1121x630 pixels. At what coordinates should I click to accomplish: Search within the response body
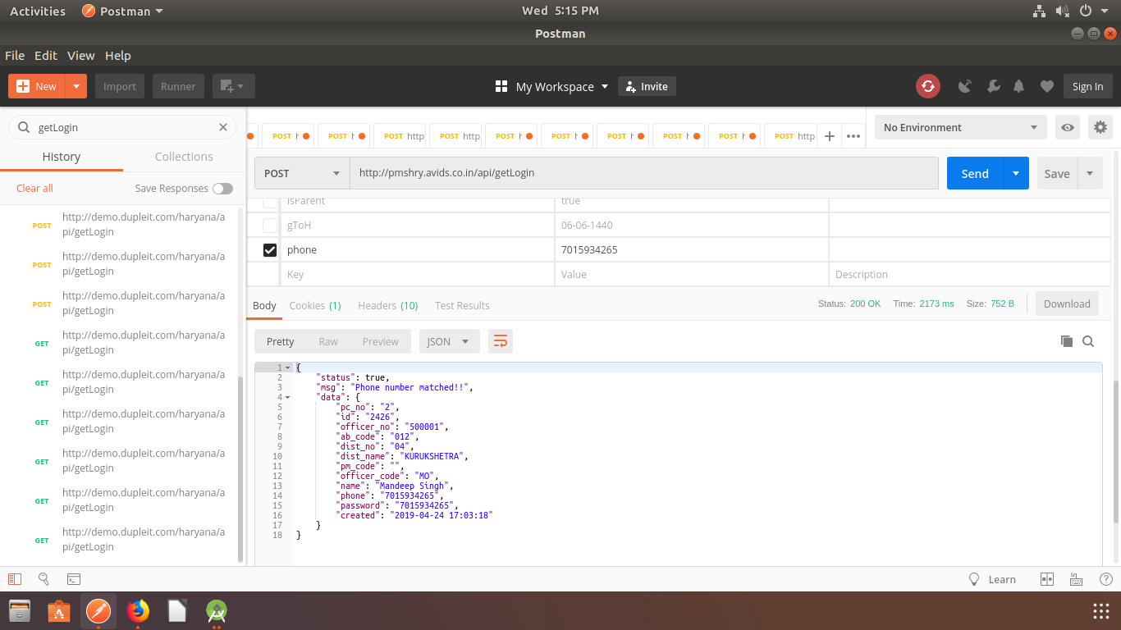pos(1088,341)
